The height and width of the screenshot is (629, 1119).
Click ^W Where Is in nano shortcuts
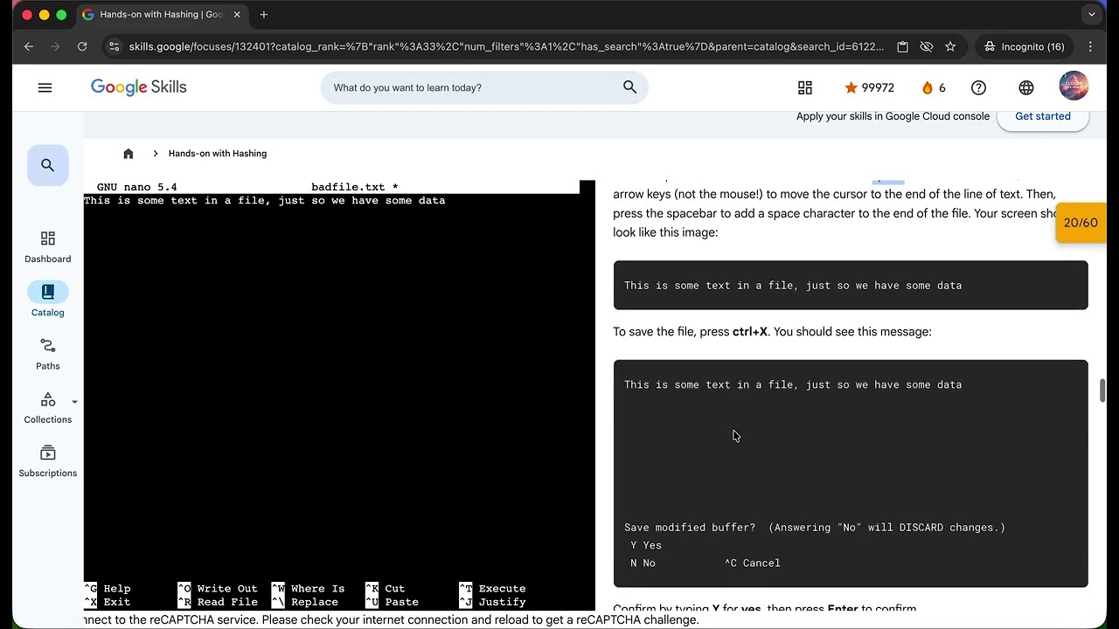(309, 589)
